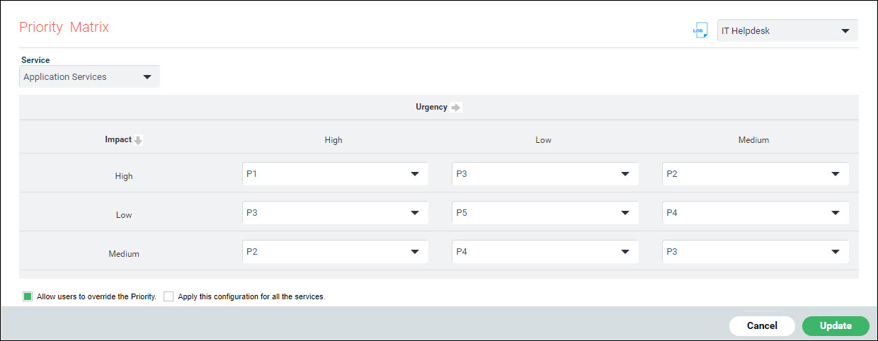878x341 pixels.
Task: Open priority dropdown for Low impact, High urgency
Action: (335, 212)
